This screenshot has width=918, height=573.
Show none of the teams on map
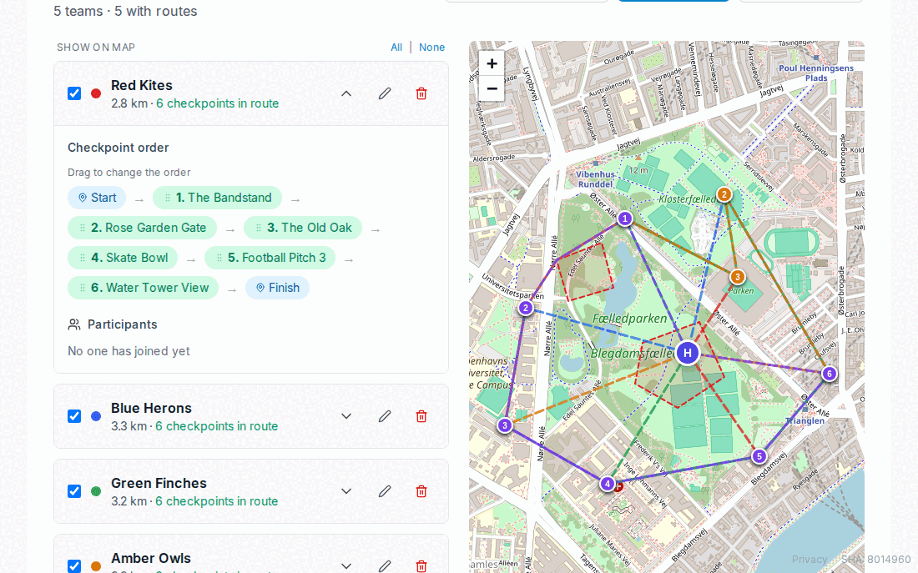coord(431,48)
